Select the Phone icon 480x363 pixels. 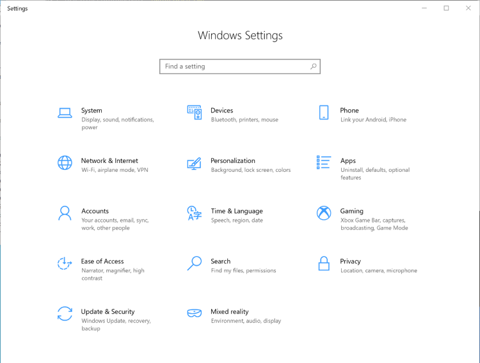point(324,113)
